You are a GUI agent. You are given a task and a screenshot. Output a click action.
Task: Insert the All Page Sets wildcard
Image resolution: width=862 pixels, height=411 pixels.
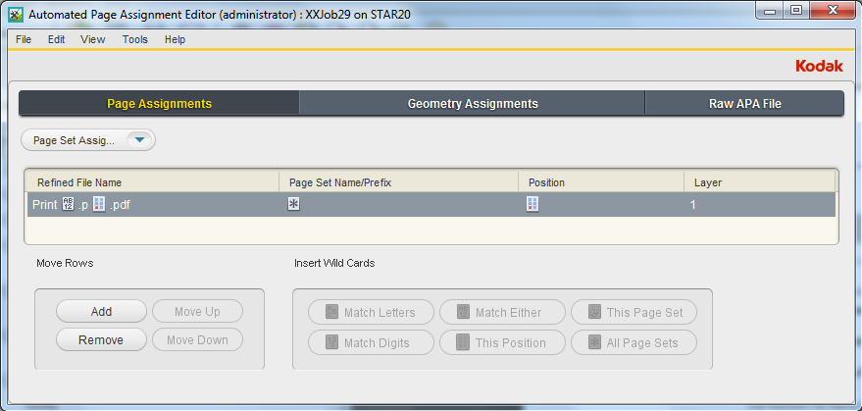tap(634, 343)
